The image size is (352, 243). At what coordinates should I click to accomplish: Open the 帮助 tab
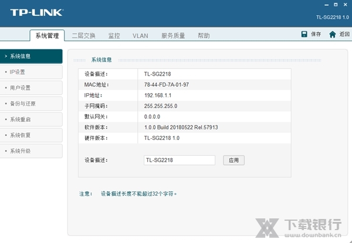click(x=204, y=36)
